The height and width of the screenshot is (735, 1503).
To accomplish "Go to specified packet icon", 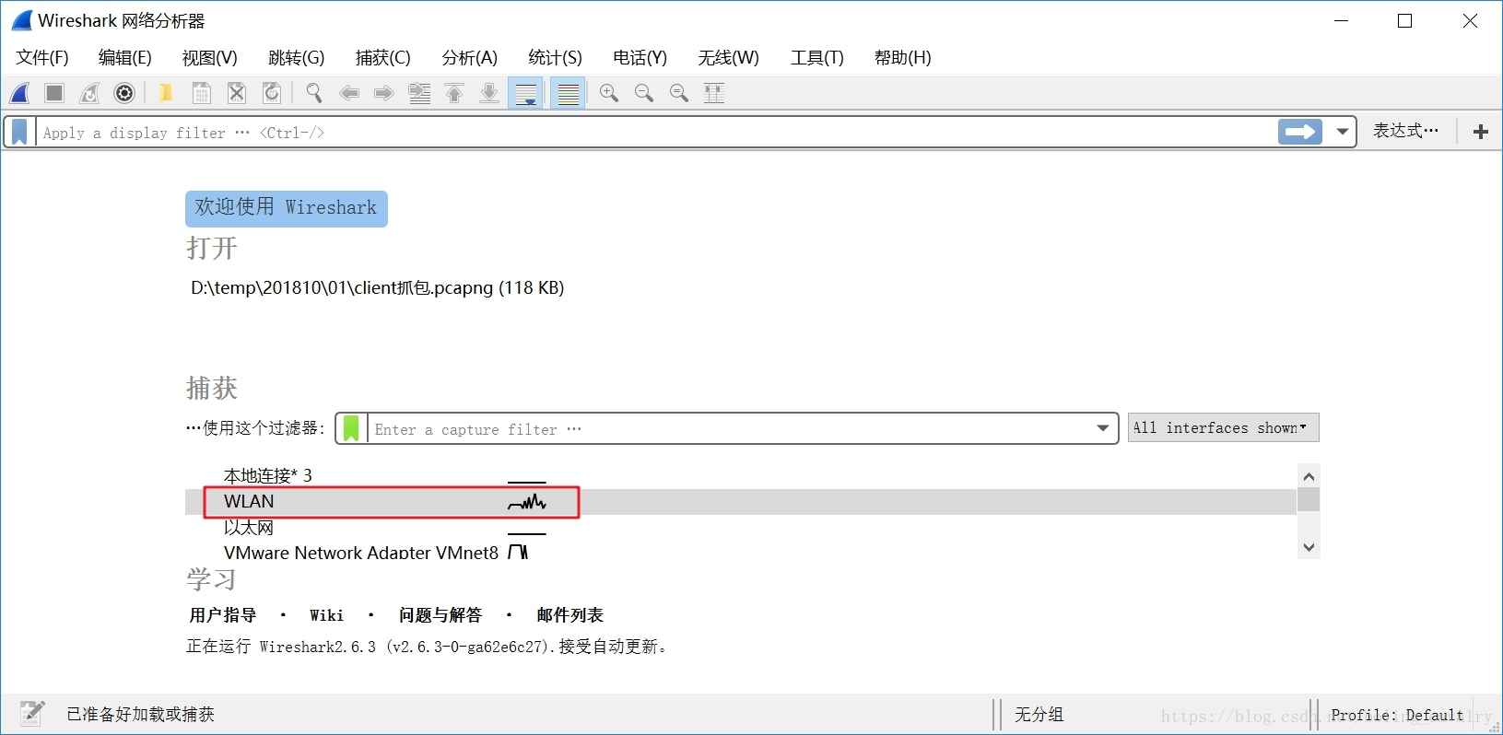I will (419, 93).
